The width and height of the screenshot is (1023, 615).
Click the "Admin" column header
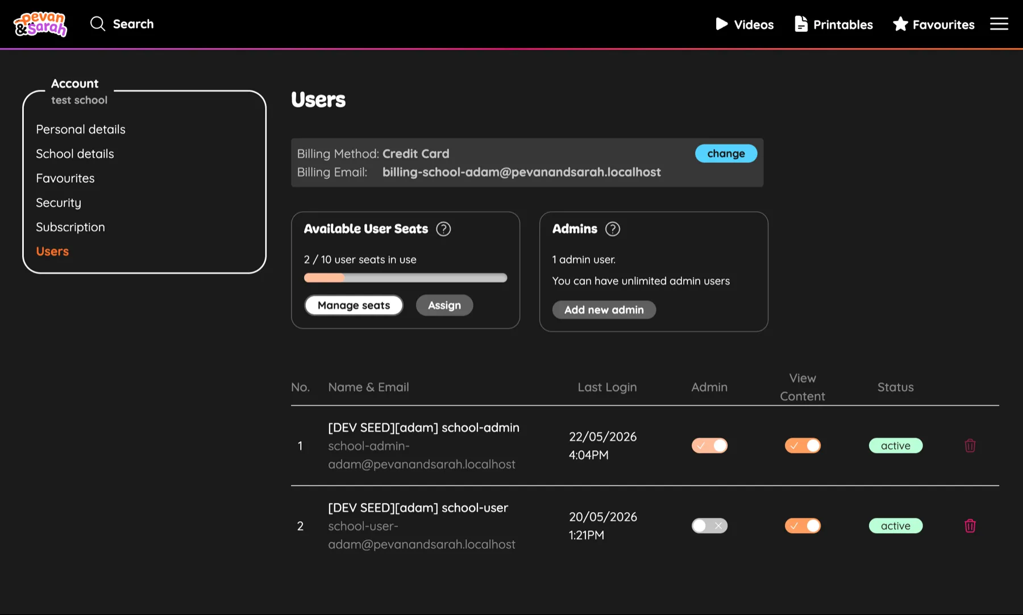pyautogui.click(x=709, y=387)
